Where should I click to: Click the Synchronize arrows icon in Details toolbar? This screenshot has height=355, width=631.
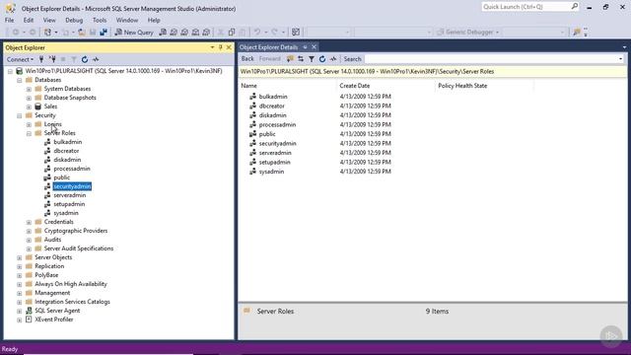301,59
